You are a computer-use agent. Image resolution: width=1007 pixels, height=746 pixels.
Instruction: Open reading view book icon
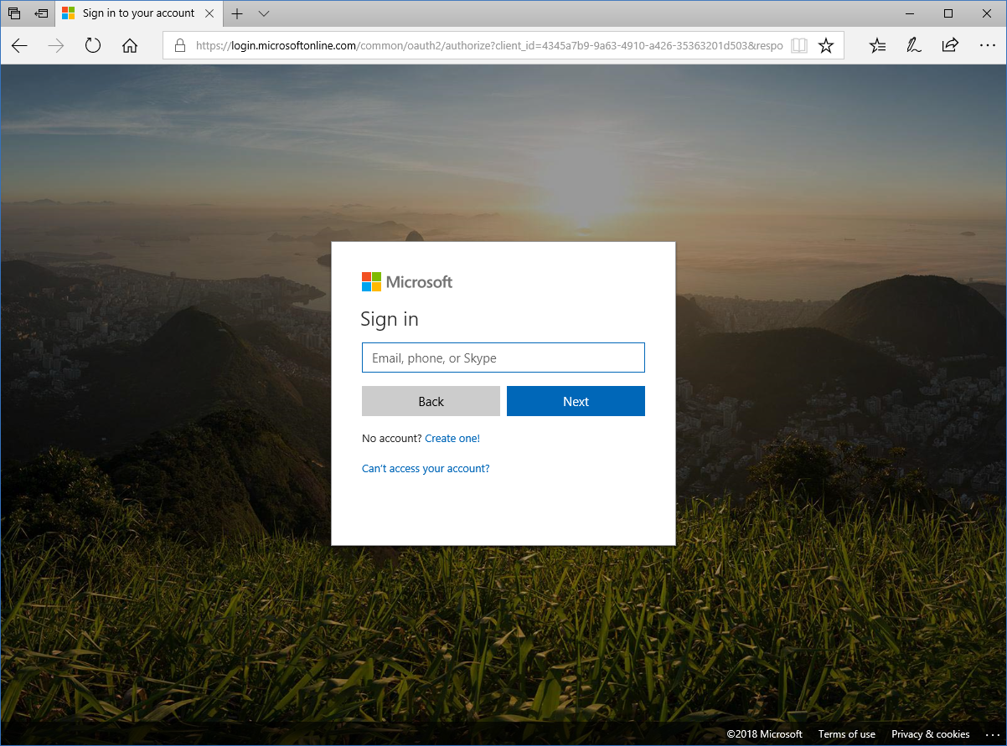pos(799,45)
